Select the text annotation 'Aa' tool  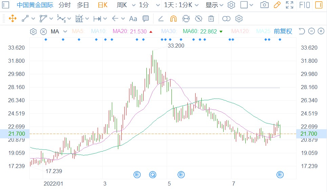click(x=133, y=19)
